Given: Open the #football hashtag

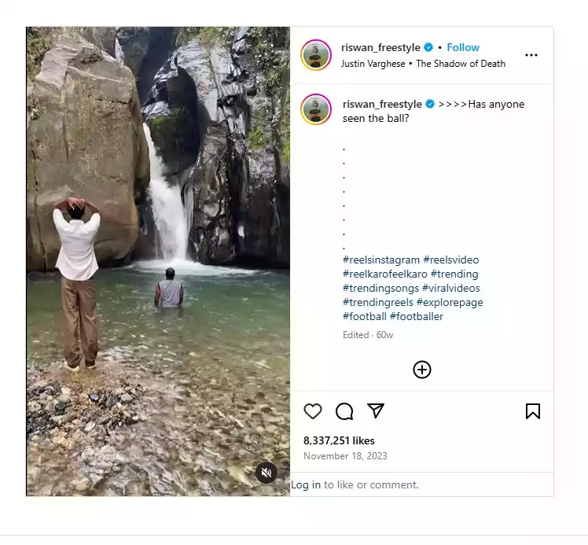Looking at the screenshot, I should 364,316.
